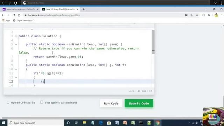The image size is (224, 126).
Task: Click the webcam thumbnail in the corner
Action: (213, 117)
